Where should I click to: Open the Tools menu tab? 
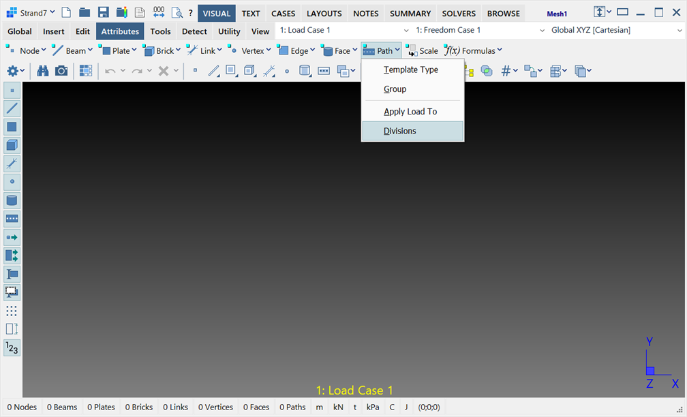161,31
